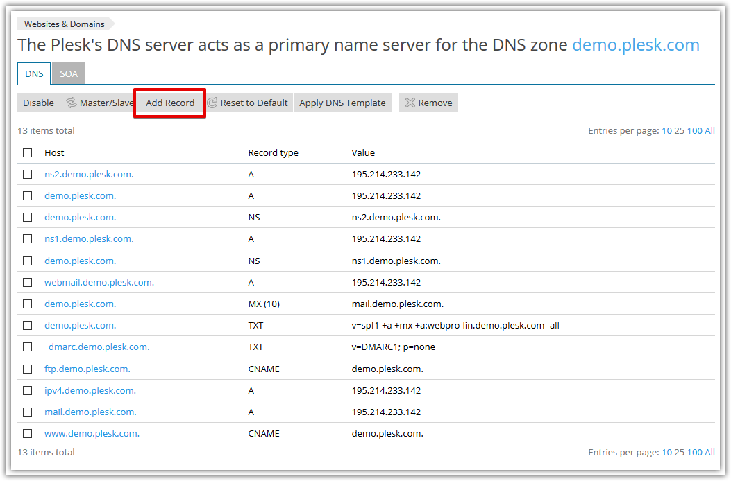The image size is (731, 481).
Task: Apply DNS Template to the zone
Action: [342, 103]
